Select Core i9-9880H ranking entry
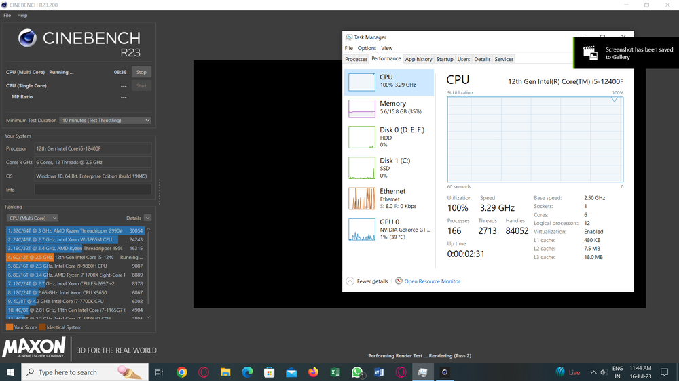The height and width of the screenshot is (381, 679). click(75, 266)
